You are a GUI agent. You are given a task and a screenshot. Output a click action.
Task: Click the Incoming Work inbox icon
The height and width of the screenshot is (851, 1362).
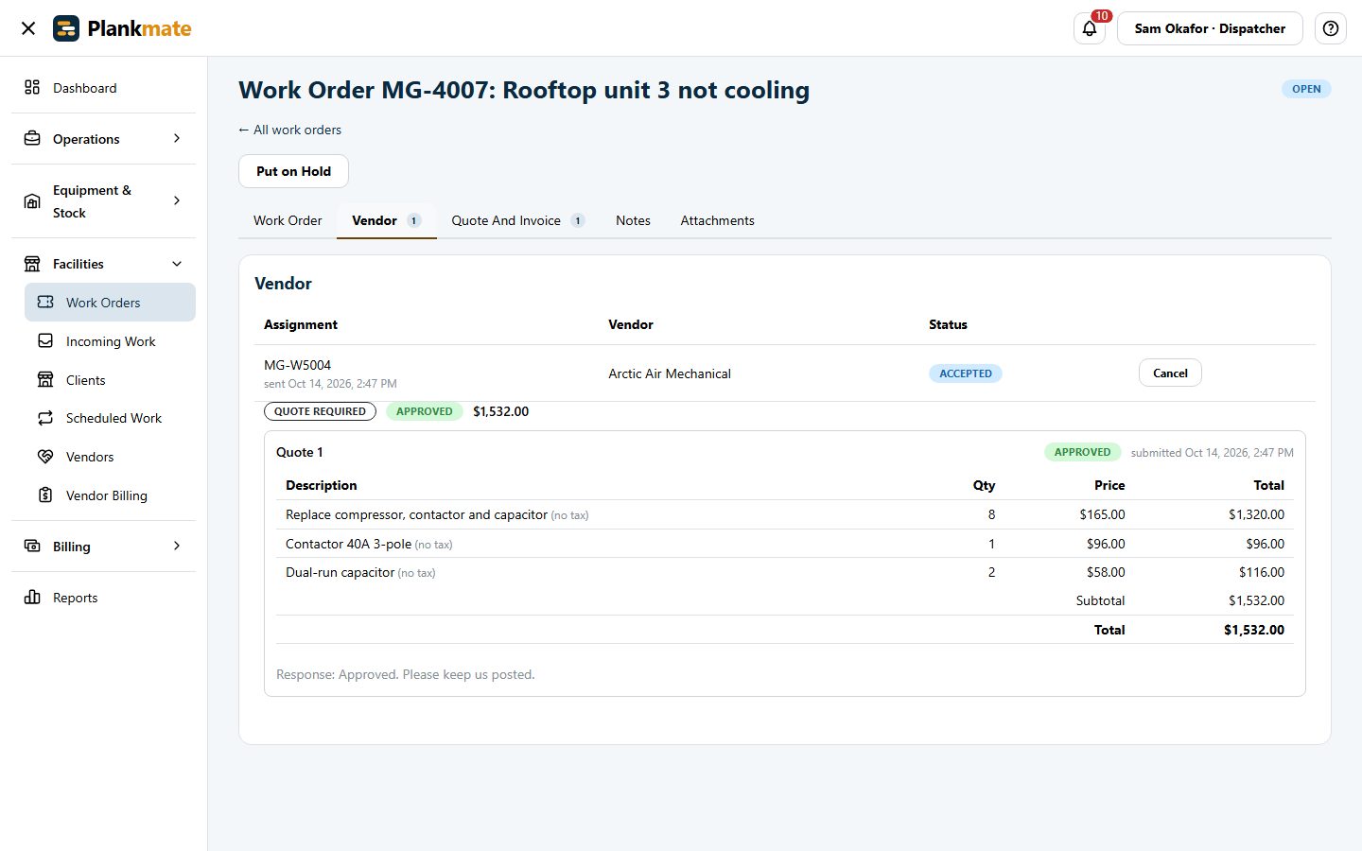(45, 340)
